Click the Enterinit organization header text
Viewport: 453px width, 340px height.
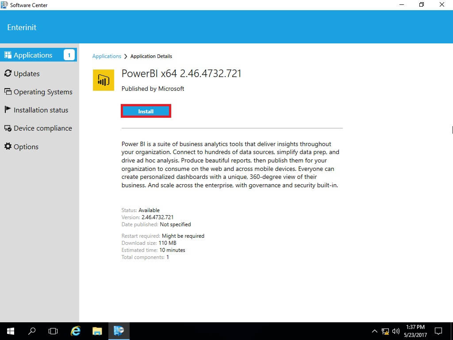pos(22,27)
